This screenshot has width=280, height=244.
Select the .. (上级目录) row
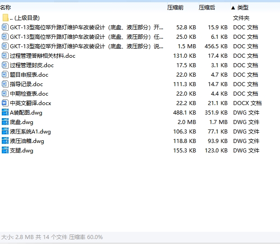click(x=25, y=18)
